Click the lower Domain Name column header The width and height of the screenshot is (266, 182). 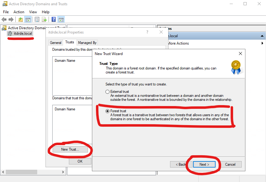coord(65,109)
